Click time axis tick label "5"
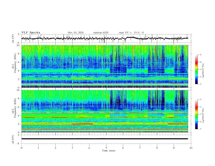 pyautogui.click(x=106, y=148)
